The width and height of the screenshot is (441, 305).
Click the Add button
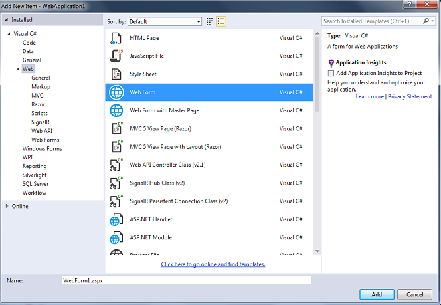point(377,294)
